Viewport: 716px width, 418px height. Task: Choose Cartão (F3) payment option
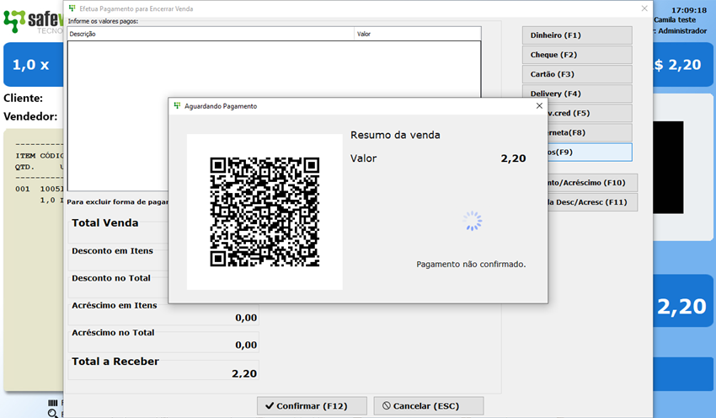577,74
